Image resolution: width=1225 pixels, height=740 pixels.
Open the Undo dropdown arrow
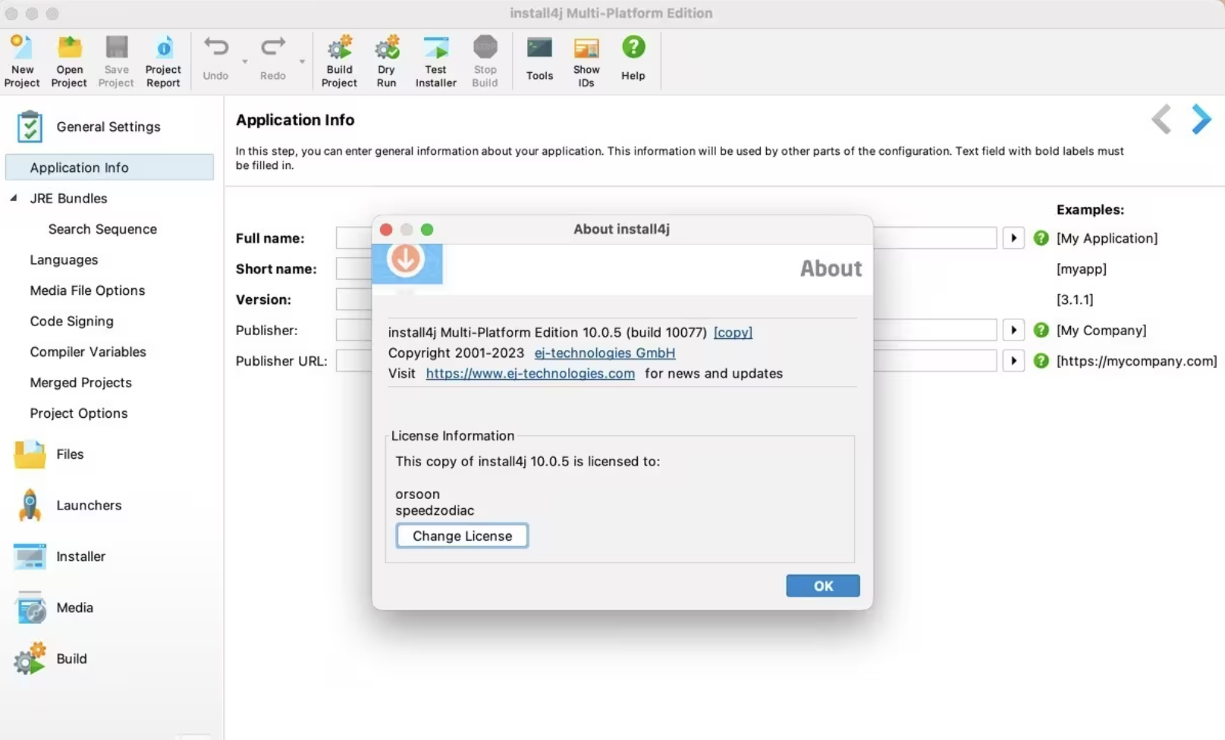point(244,62)
